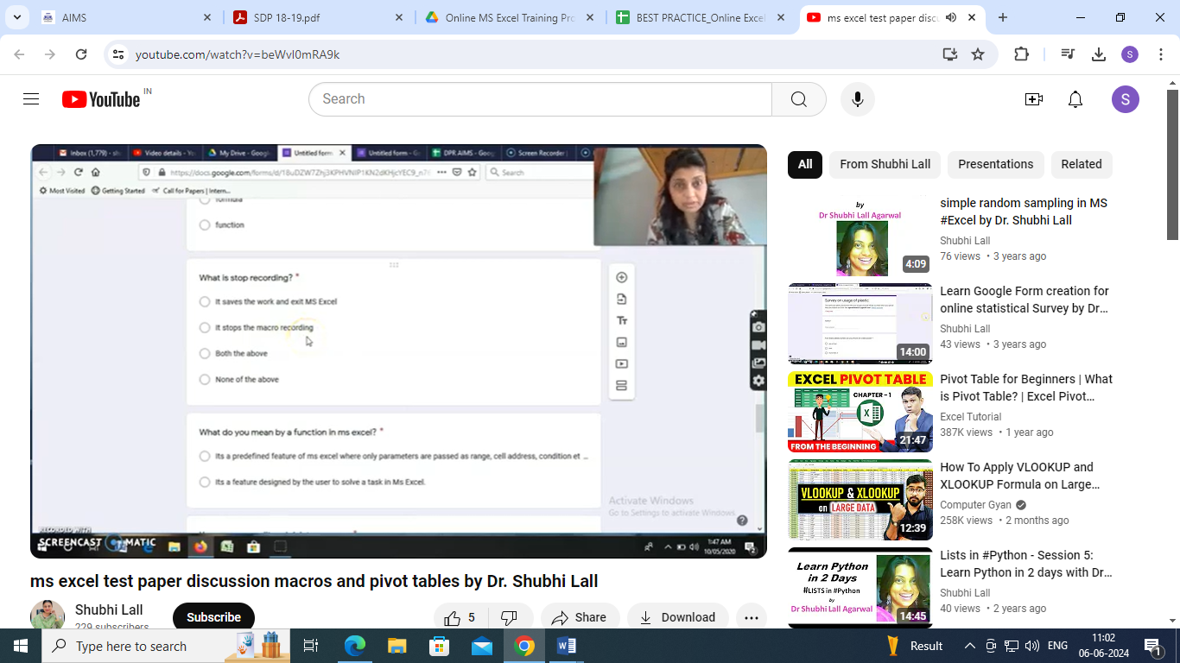Open taskbar volume speaker icon
The height and width of the screenshot is (663, 1180).
(1031, 646)
